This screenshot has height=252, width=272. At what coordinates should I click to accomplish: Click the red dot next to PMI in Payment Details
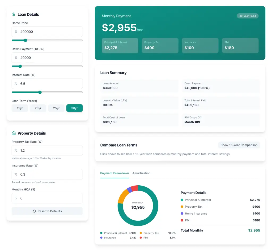[x=182, y=220]
